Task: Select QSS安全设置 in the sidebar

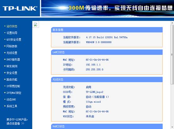Action: (14, 40)
